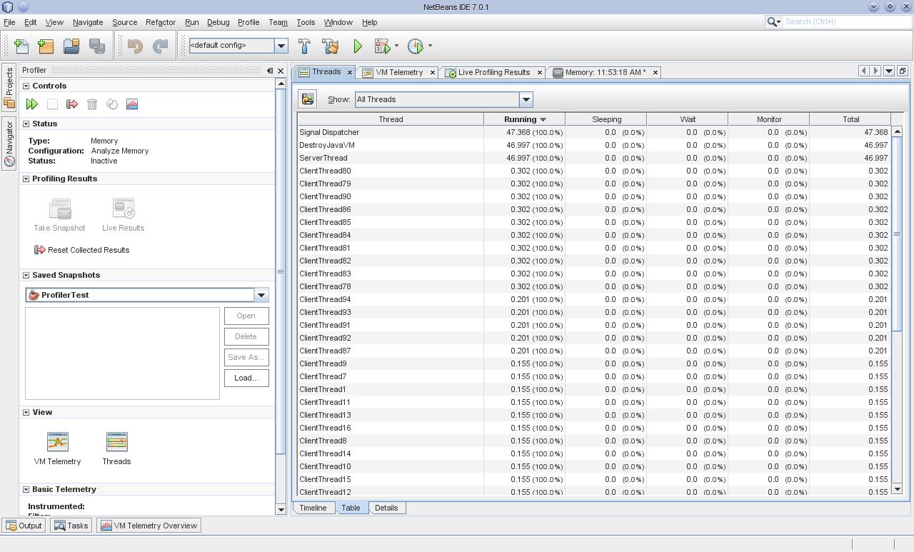
Task: Collapse the Saved Snapshots section
Action: click(26, 275)
